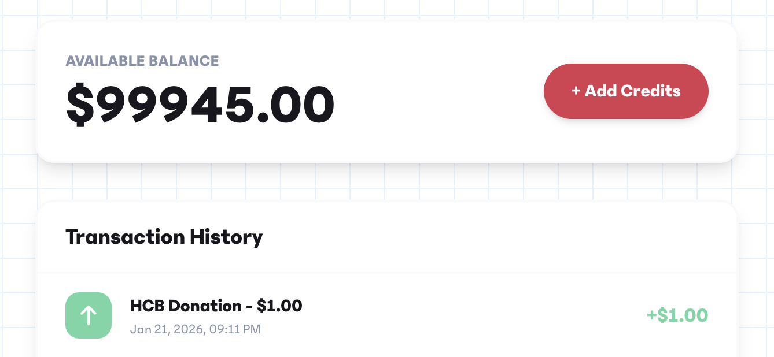The height and width of the screenshot is (357, 774).
Task: Click the $99945.00 balance figure
Action: (x=200, y=105)
